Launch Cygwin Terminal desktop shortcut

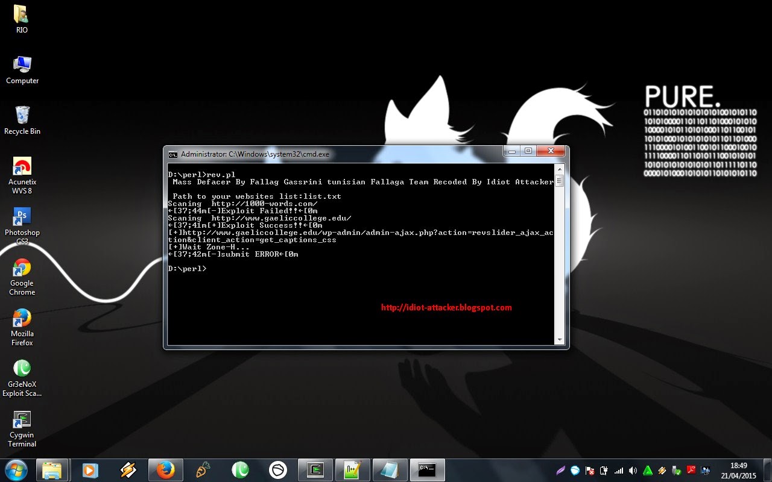point(22,428)
